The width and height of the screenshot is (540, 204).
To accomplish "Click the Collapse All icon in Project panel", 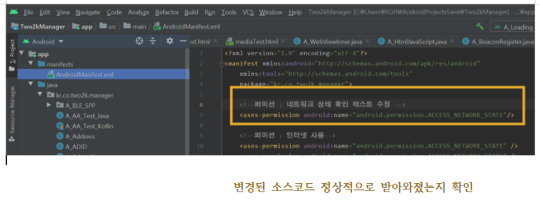I will point(153,41).
